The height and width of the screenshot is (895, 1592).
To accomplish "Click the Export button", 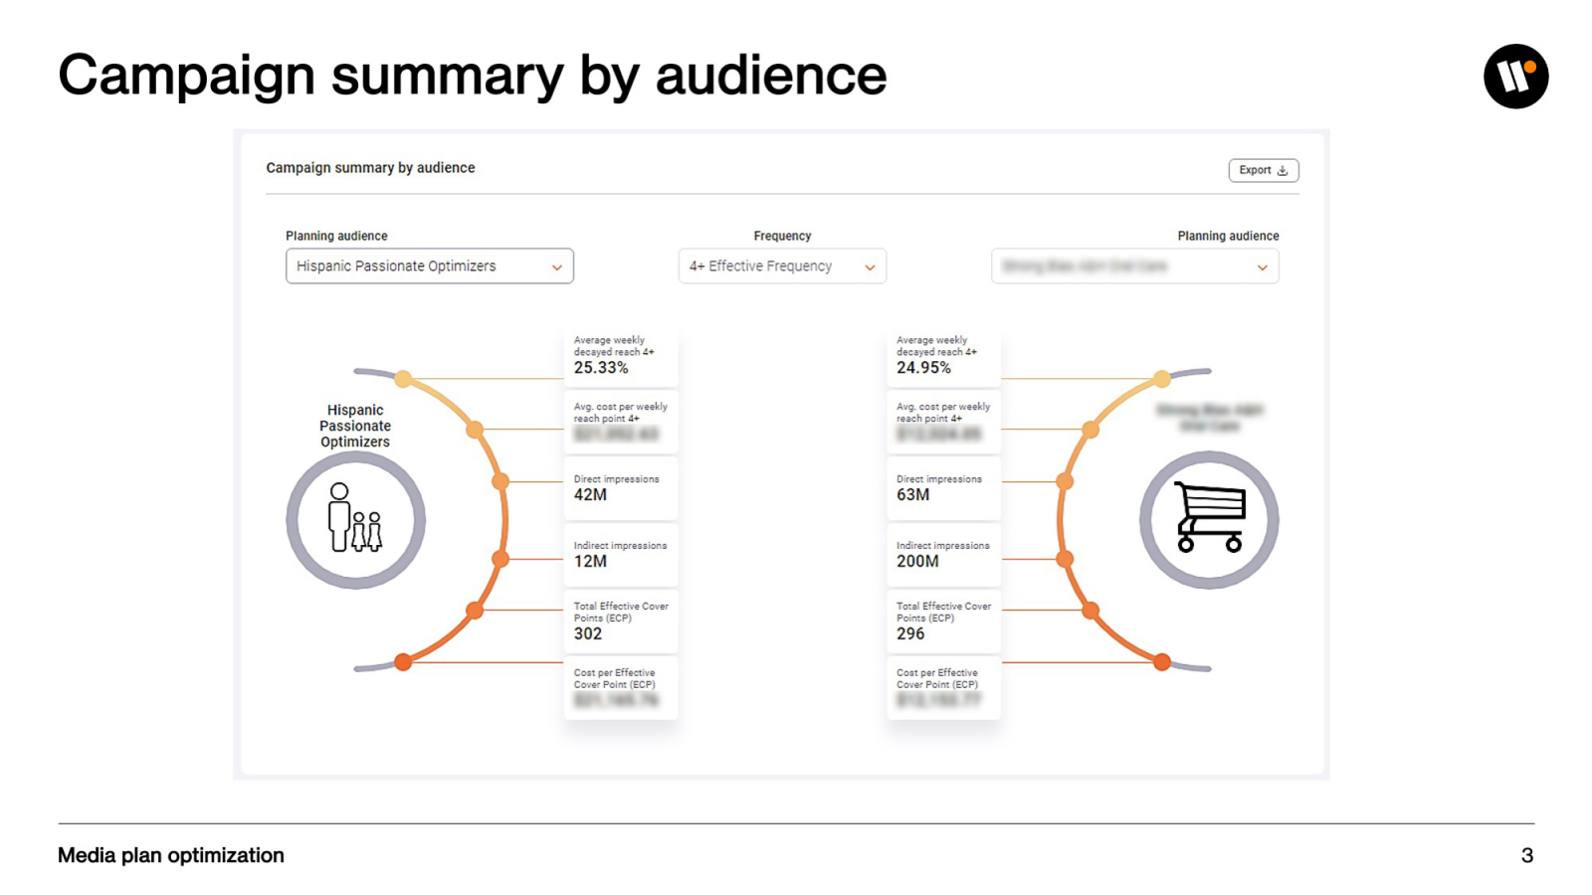I will [1264, 170].
